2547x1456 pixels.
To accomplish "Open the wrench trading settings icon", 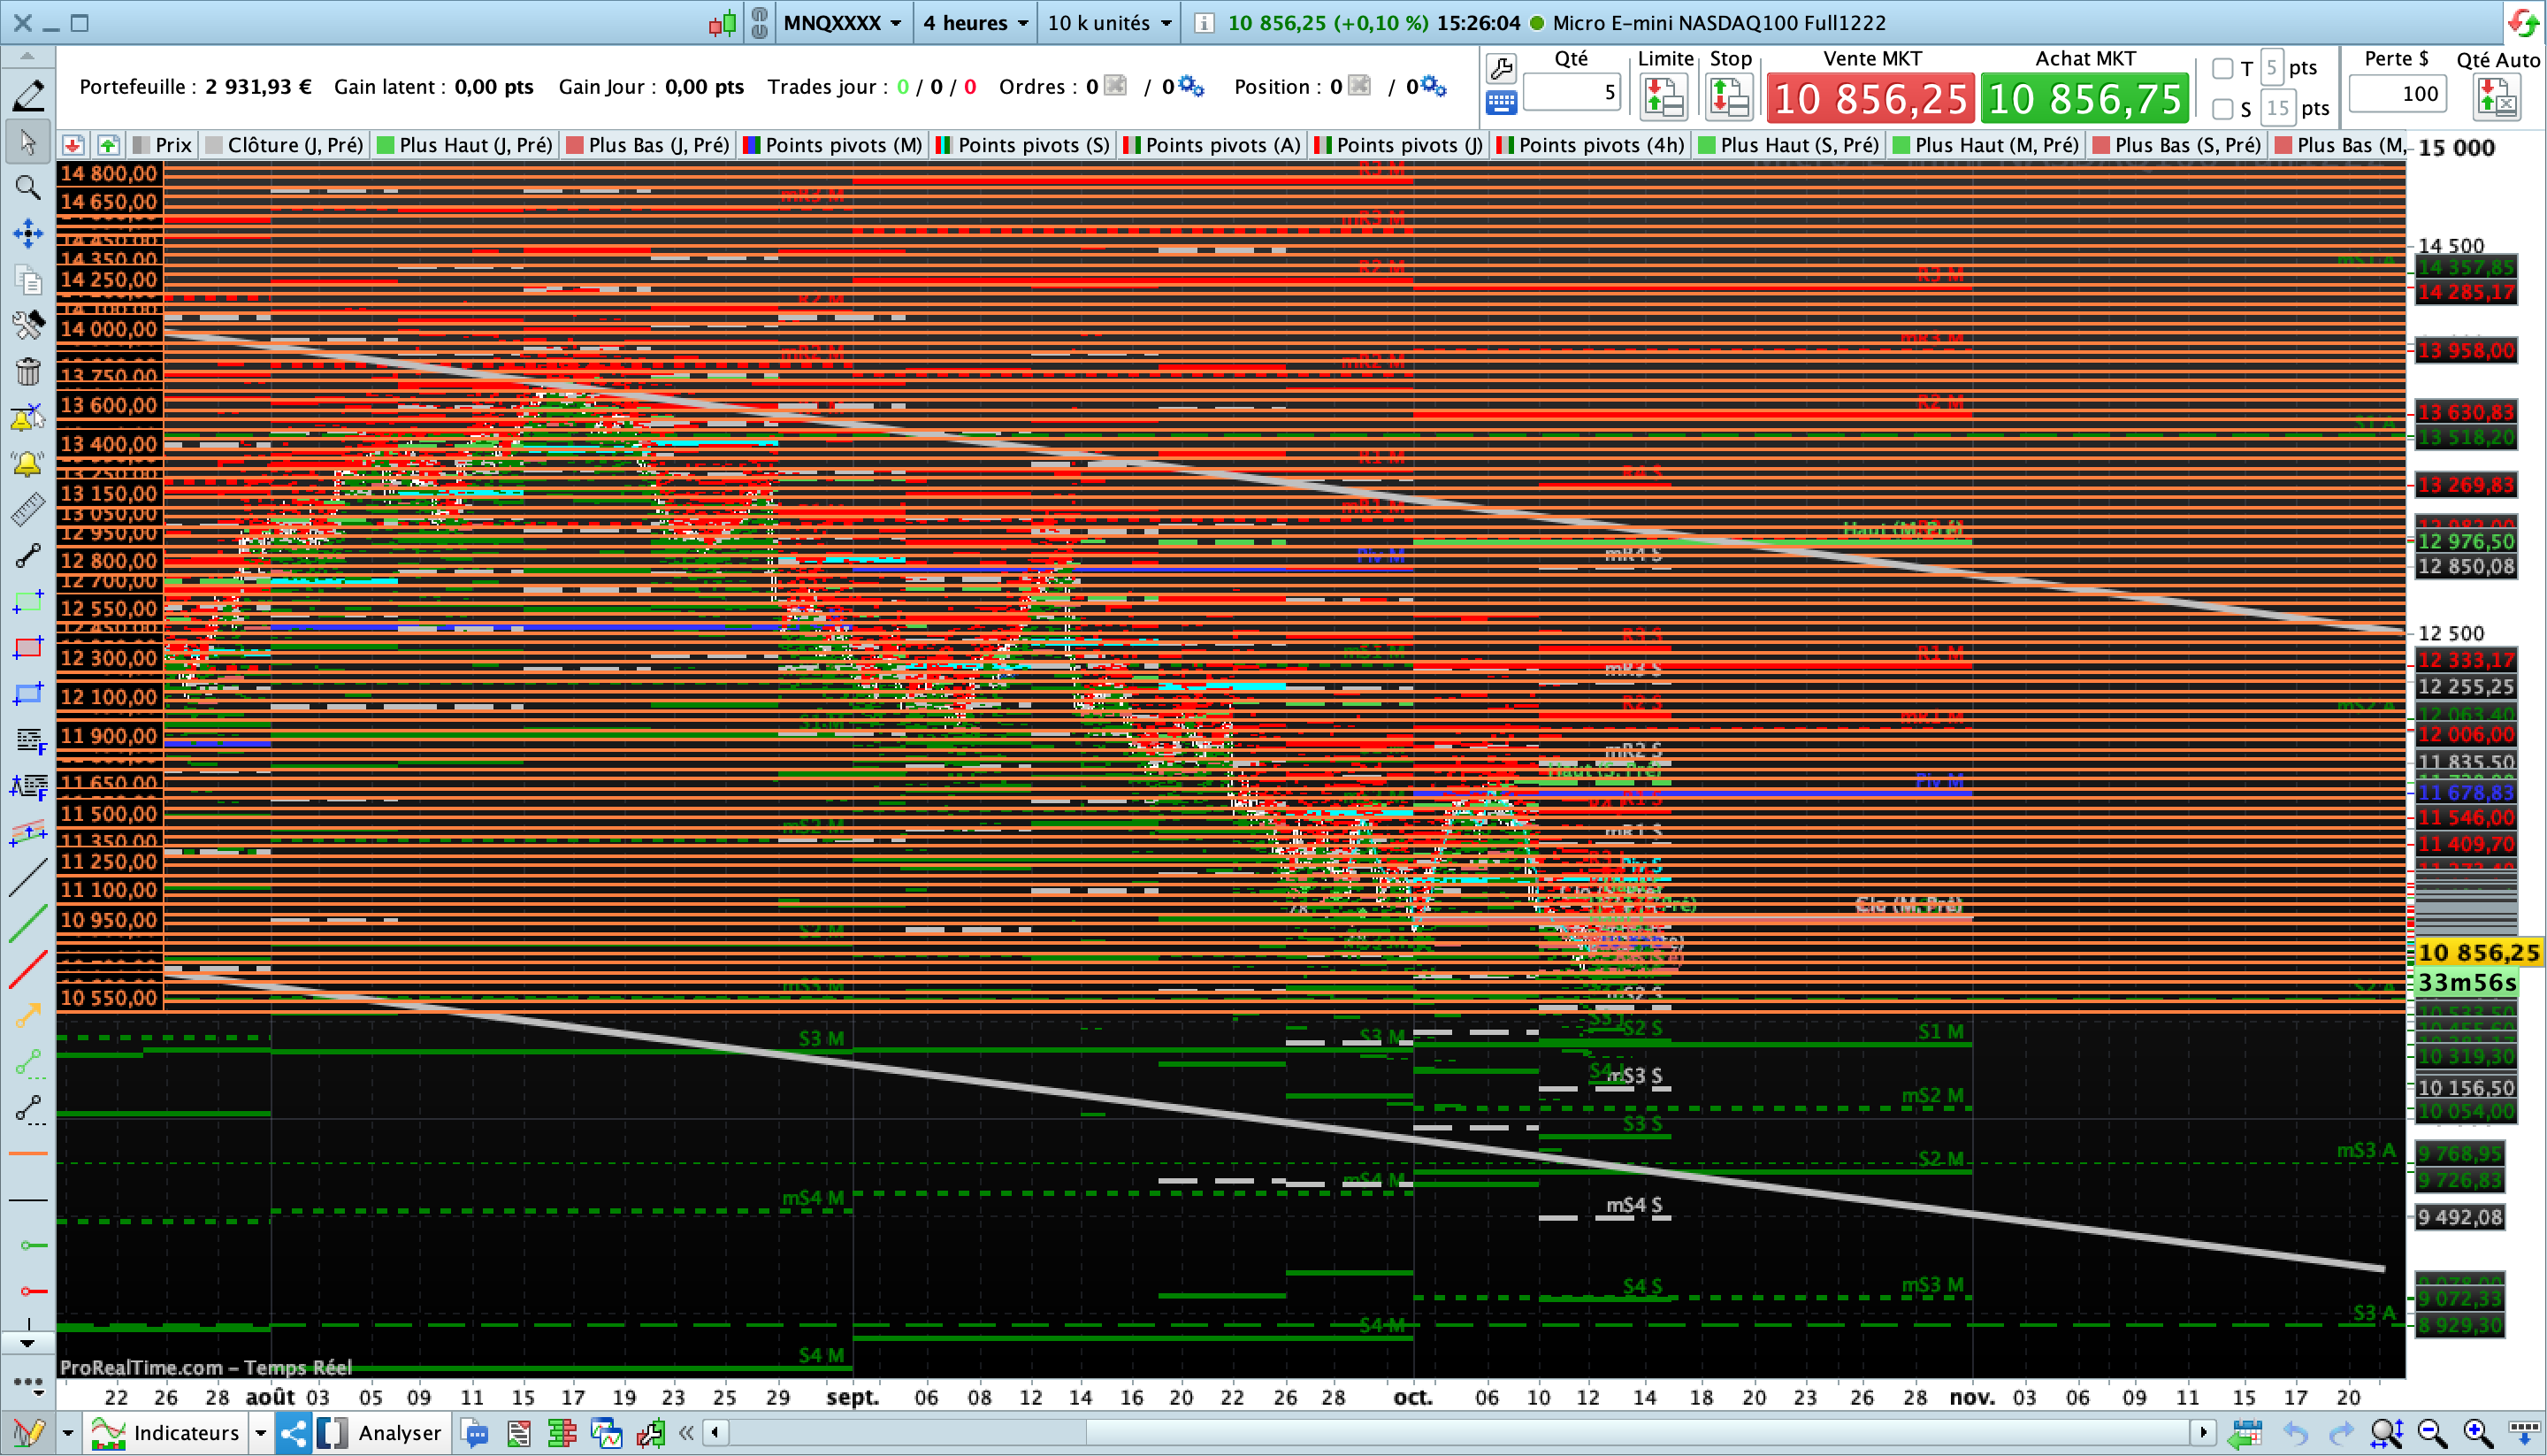I will (1501, 68).
